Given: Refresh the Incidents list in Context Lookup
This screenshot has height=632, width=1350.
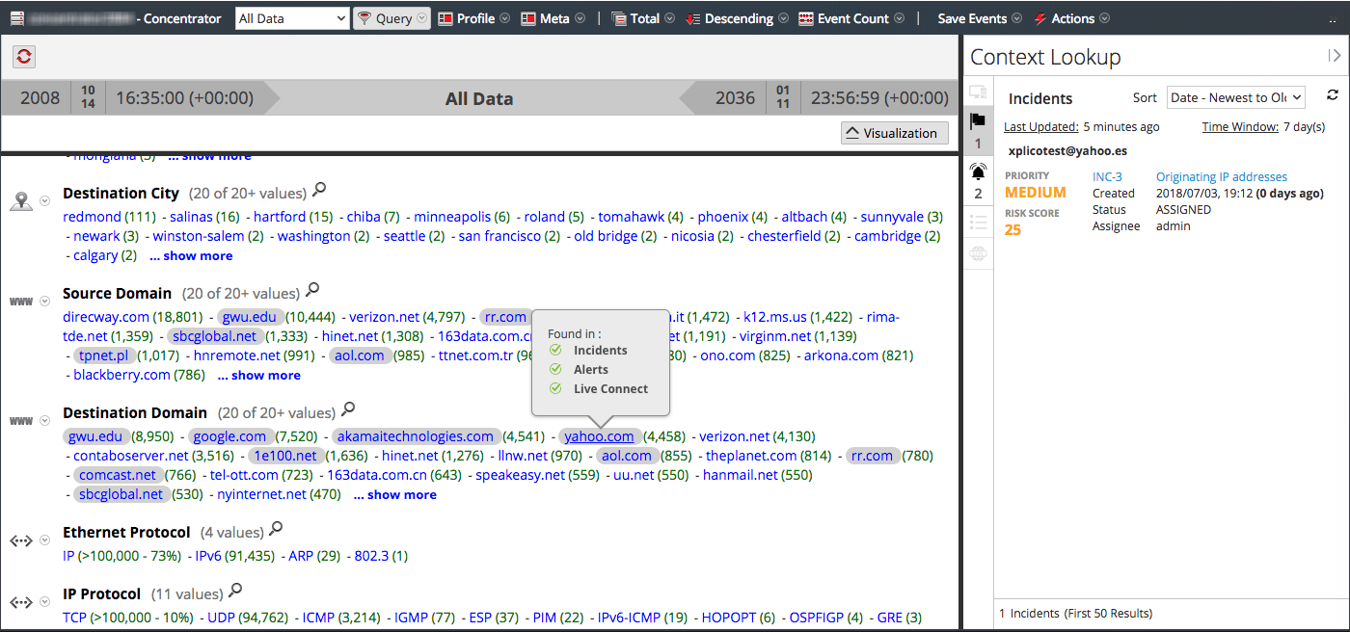Looking at the screenshot, I should pos(1333,95).
